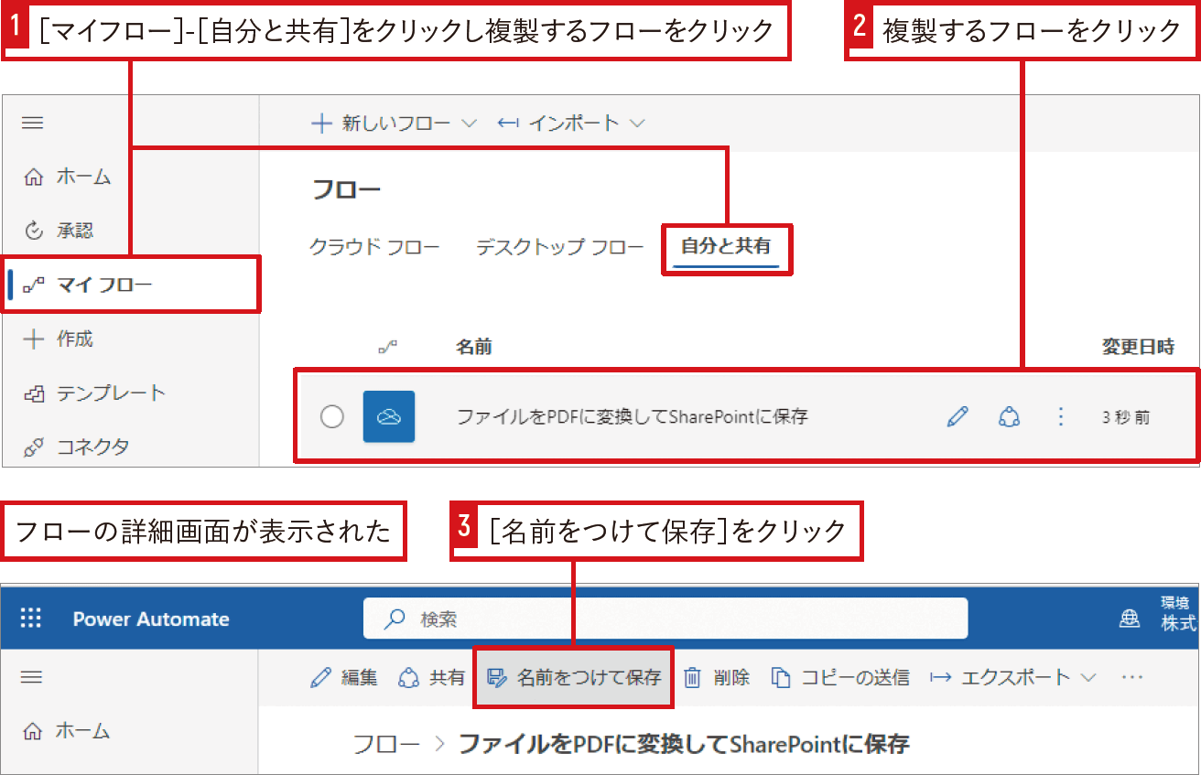
Task: Open 作成 in the sidebar
Action: coord(60,339)
